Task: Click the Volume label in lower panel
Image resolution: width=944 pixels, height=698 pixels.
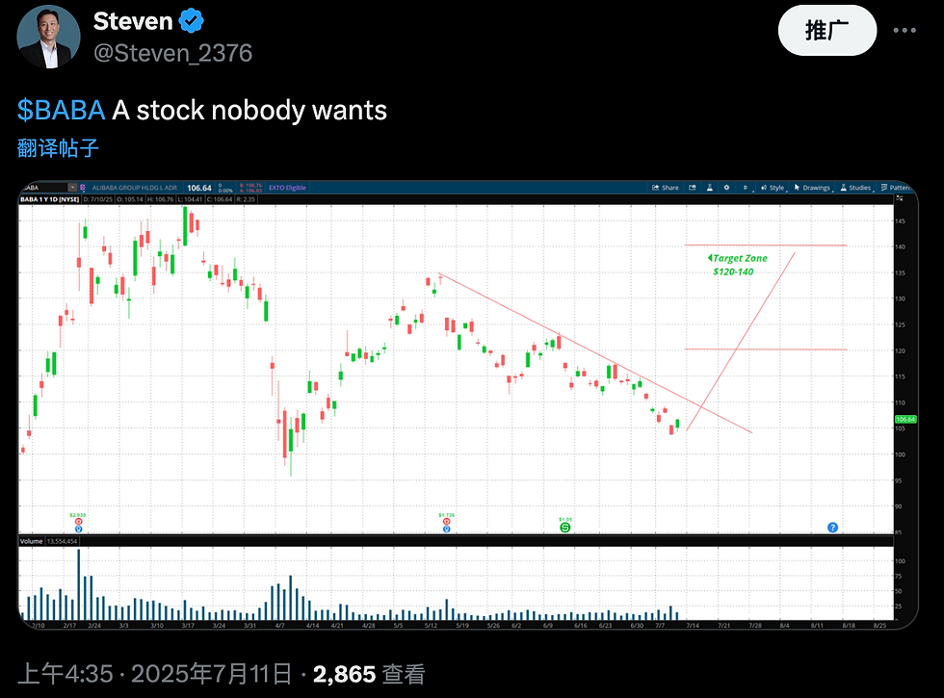Action: click(x=31, y=541)
